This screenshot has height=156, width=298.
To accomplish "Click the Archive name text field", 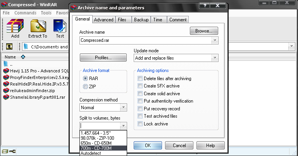I will click(146, 40).
